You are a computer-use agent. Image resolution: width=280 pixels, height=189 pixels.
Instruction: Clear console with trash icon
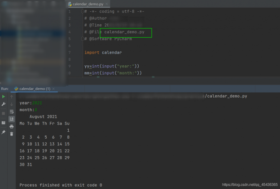(x=12, y=134)
